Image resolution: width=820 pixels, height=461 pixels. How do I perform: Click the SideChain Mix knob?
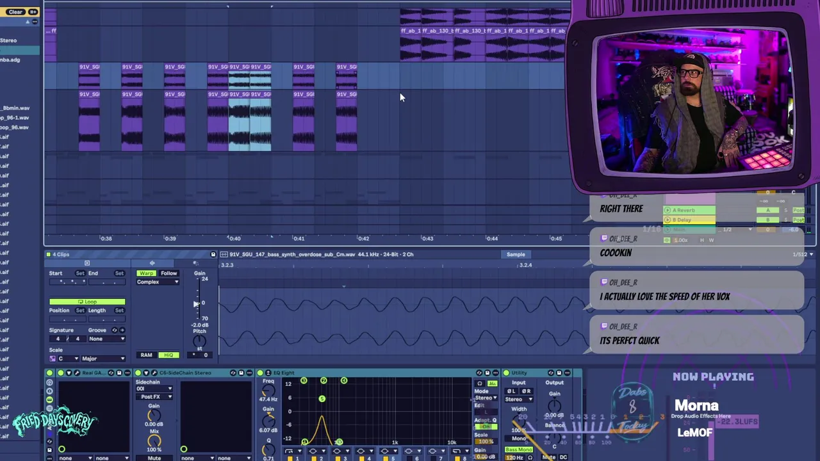point(154,441)
